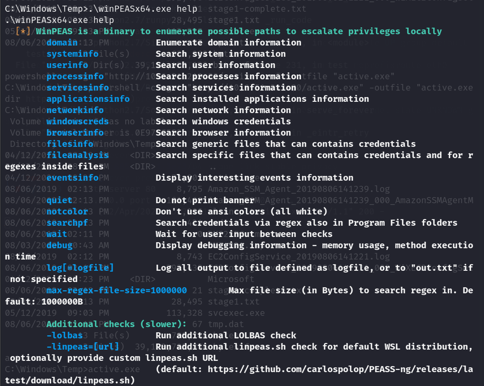
Task: Click the 'log[=logfile]' option text
Action: coord(80,268)
